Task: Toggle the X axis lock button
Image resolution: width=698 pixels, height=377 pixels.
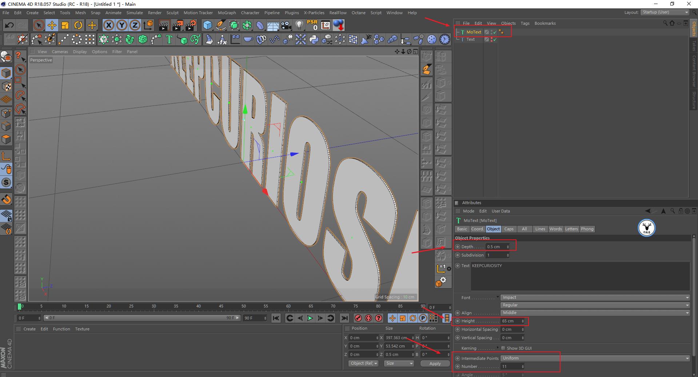Action: click(x=109, y=25)
